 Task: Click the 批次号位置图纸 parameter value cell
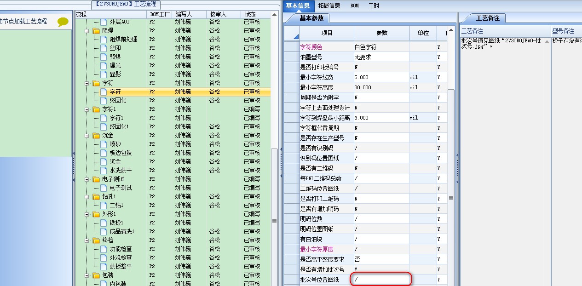point(381,280)
